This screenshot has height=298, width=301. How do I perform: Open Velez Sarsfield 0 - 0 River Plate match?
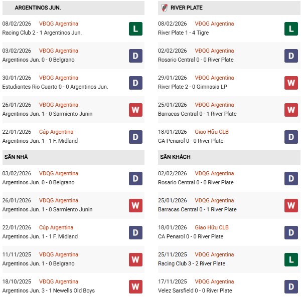click(x=195, y=290)
